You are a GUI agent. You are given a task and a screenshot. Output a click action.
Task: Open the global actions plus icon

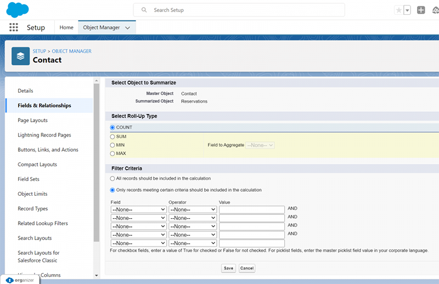click(x=421, y=10)
